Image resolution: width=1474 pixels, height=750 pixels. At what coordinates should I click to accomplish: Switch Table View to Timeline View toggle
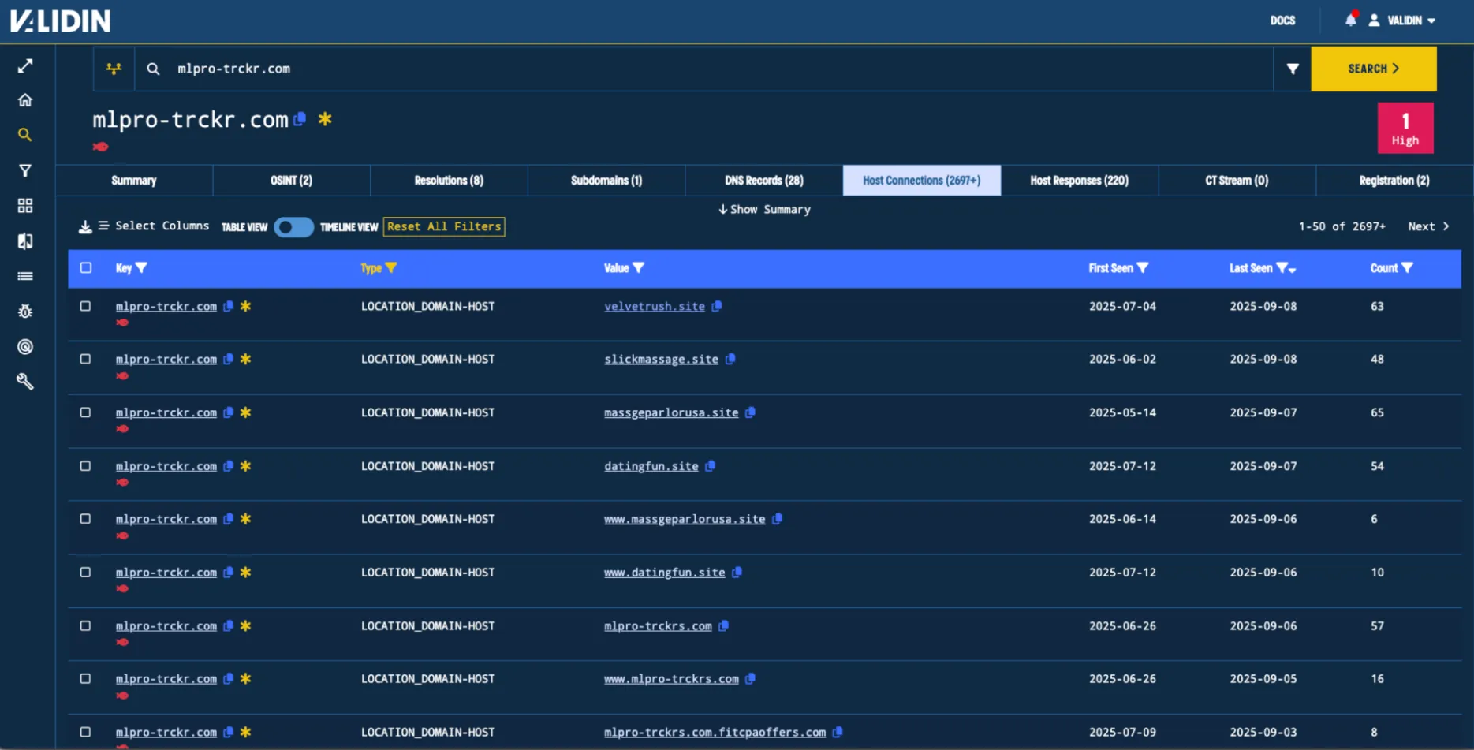click(293, 227)
